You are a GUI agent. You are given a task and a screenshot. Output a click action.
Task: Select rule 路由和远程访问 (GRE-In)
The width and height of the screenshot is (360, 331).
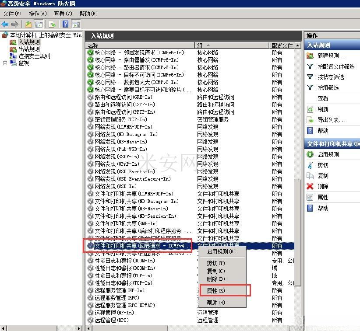(124, 97)
